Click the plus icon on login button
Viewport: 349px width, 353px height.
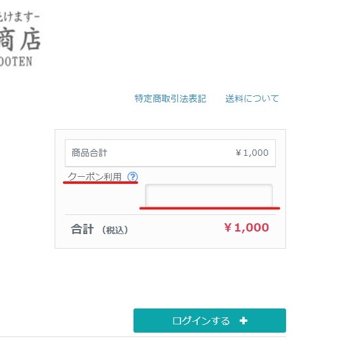coord(243,321)
